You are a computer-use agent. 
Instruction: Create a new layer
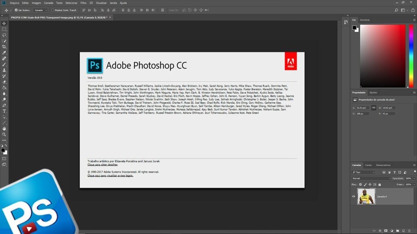coord(404,231)
